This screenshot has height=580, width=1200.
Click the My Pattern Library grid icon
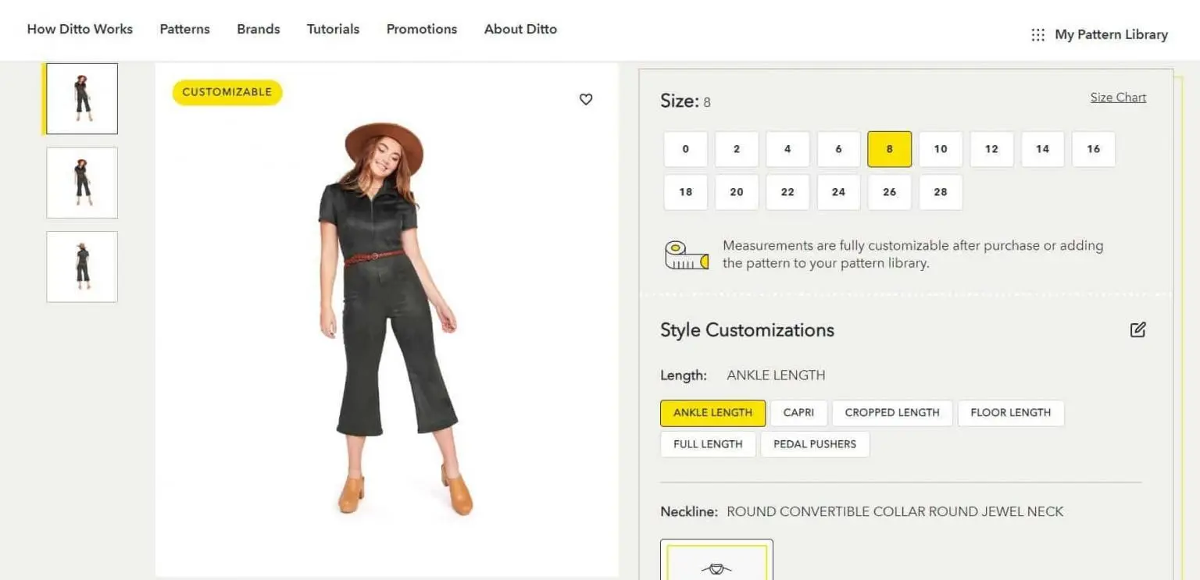(x=1037, y=34)
